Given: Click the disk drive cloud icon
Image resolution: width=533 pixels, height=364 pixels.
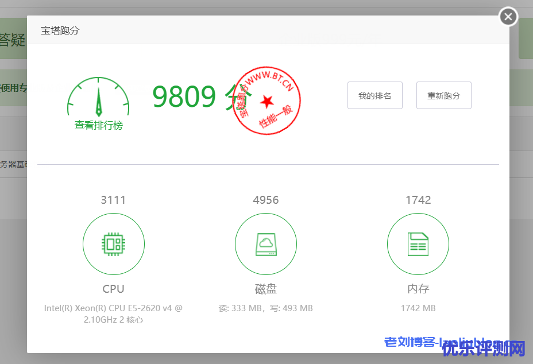Looking at the screenshot, I should pyautogui.click(x=266, y=244).
